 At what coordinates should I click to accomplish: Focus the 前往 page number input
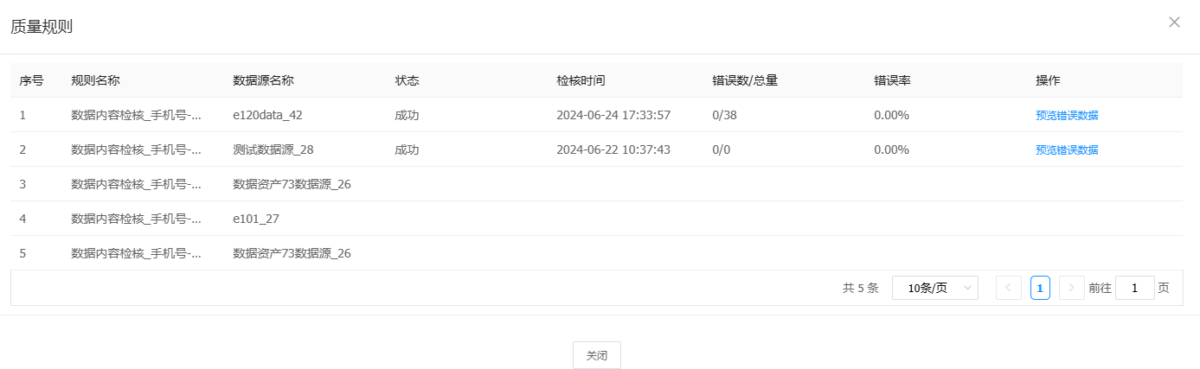(1134, 288)
